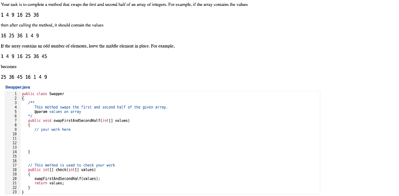Click the line number 23 in gutter
The height and width of the screenshot is (196, 399).
point(14,192)
